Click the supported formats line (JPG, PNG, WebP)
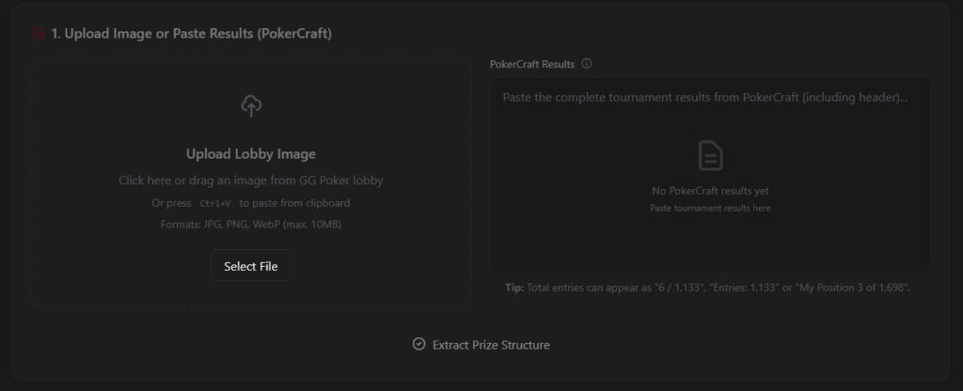This screenshot has width=963, height=391. [x=251, y=224]
